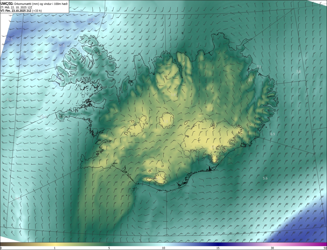The width and height of the screenshot is (327, 250).
Task: Click the 7.8 value label
Action: (x=298, y=72)
